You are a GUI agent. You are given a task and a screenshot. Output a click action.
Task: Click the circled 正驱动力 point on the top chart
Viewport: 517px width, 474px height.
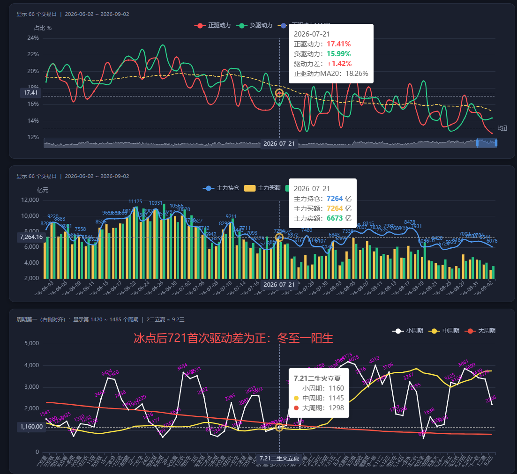(279, 93)
